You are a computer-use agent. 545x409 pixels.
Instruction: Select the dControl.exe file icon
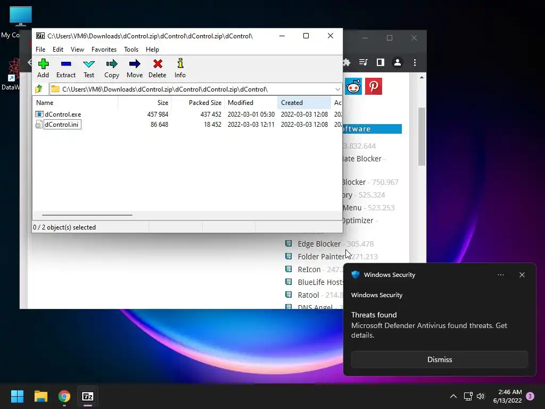click(39, 114)
